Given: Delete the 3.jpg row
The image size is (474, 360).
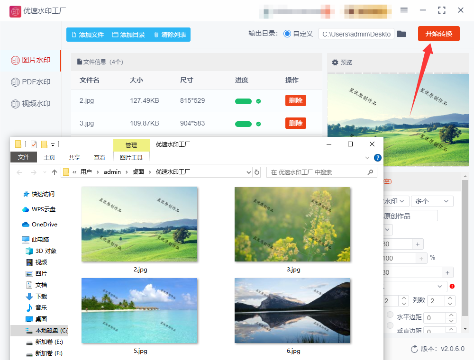Looking at the screenshot, I should [296, 123].
